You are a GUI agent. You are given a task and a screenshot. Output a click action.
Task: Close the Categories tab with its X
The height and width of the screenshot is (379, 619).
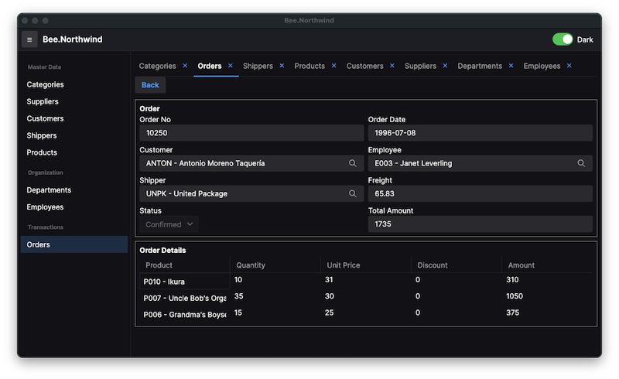(x=185, y=66)
